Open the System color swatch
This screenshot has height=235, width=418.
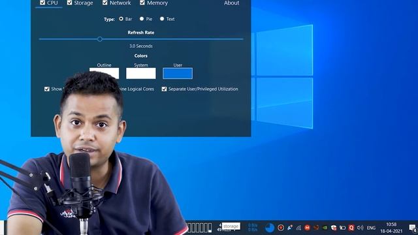pyautogui.click(x=141, y=73)
